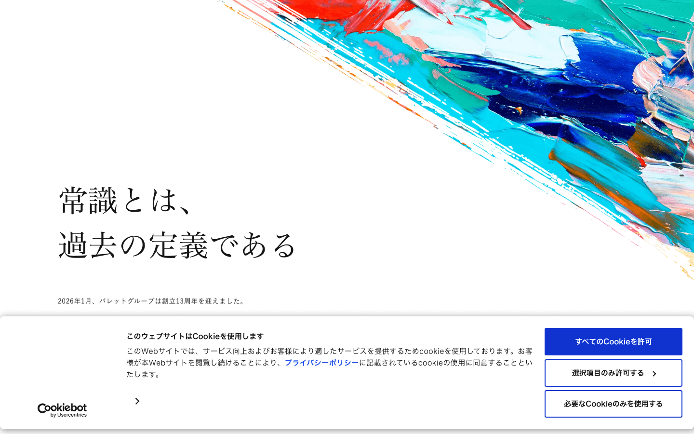Expand the cookie details chevron arrow
Image resolution: width=694 pixels, height=434 pixels.
(137, 401)
